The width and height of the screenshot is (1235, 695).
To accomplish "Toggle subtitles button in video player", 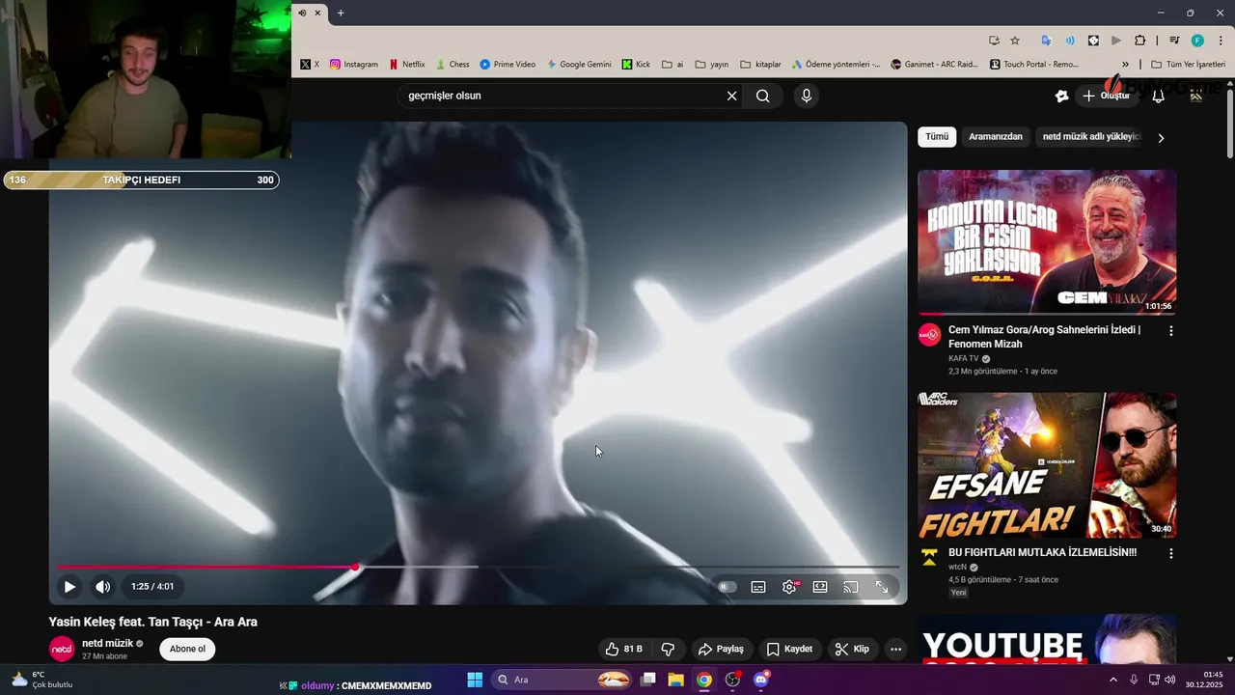I will 758,587.
